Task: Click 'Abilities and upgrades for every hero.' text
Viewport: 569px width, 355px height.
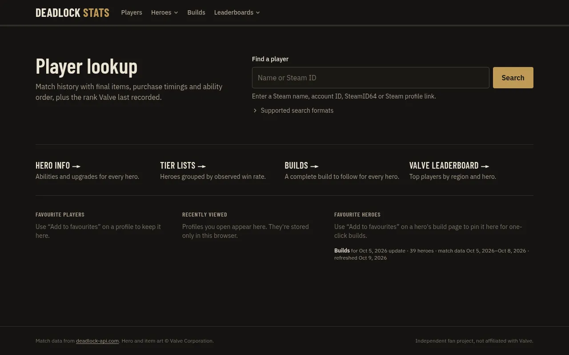Action: point(87,177)
